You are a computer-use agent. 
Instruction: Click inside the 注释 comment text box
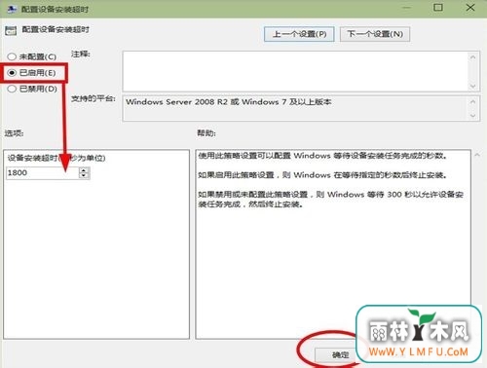coord(295,71)
